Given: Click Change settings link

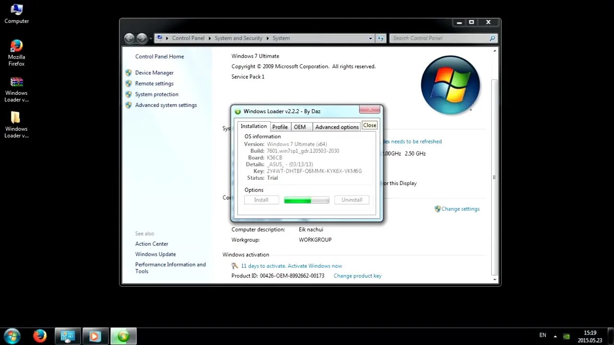Looking at the screenshot, I should click(460, 209).
